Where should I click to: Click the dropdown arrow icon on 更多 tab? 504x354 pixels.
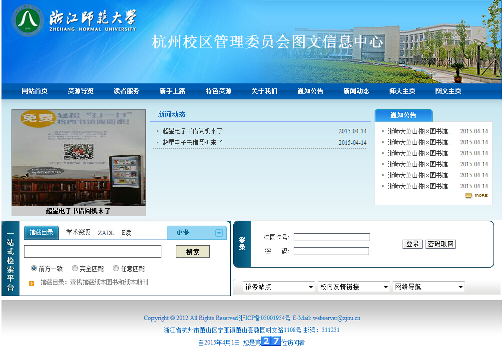click(x=219, y=233)
